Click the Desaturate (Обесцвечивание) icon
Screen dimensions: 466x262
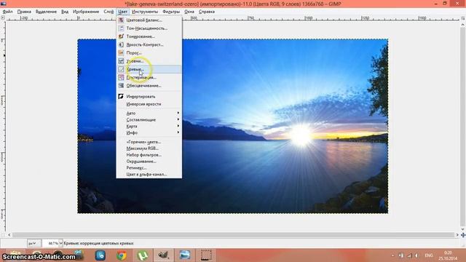[121, 86]
